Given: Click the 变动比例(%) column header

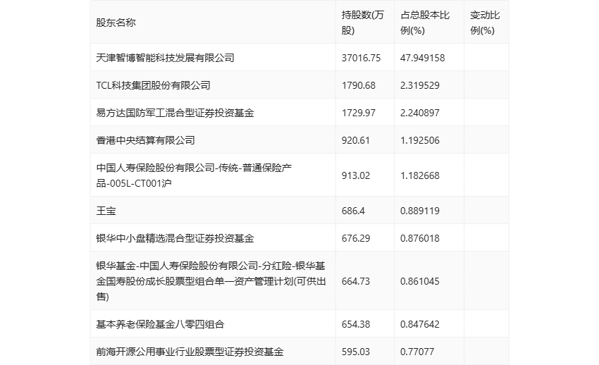Looking at the screenshot, I should pyautogui.click(x=485, y=23).
